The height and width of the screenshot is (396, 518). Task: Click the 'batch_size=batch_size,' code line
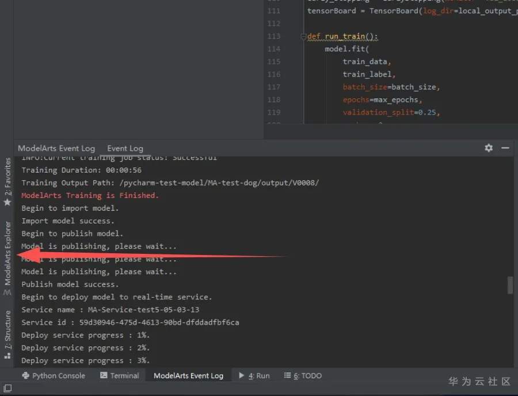(391, 87)
